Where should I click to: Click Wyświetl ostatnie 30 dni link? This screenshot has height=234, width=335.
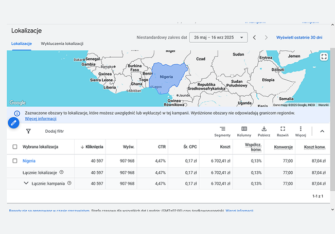coord(299,38)
